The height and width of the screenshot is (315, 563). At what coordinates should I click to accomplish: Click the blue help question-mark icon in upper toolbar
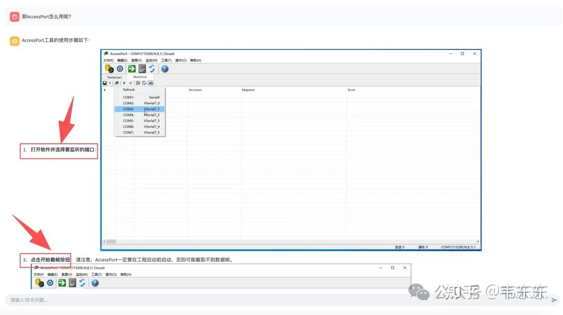point(165,68)
